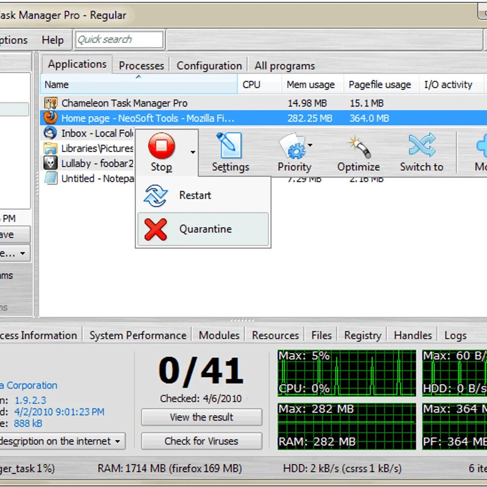Click the red Stop icon

[162, 146]
